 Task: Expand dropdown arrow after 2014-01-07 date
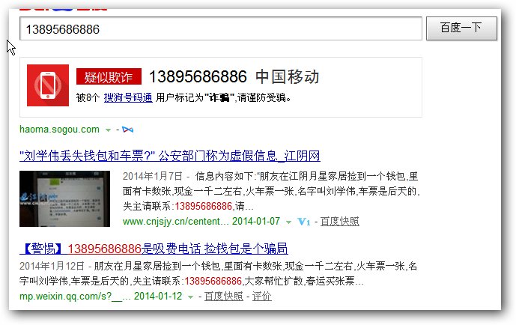point(288,222)
